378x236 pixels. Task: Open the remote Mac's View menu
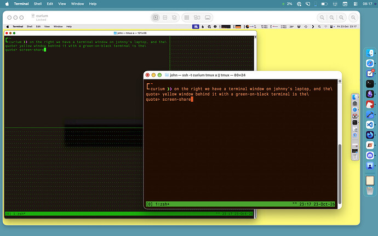click(x=47, y=26)
